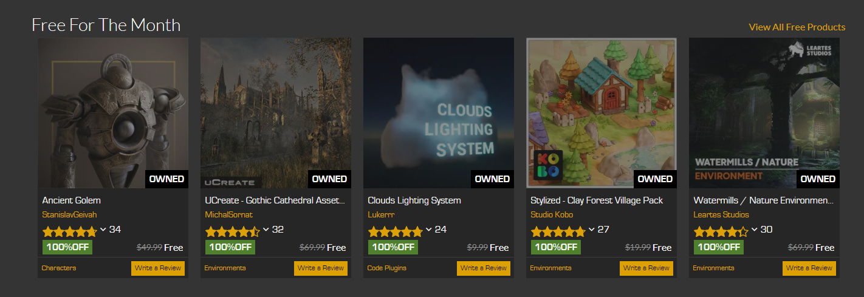The image size is (864, 297).
Task: Expand rating chevron for Watermills Nature Environment
Action: pos(754,230)
